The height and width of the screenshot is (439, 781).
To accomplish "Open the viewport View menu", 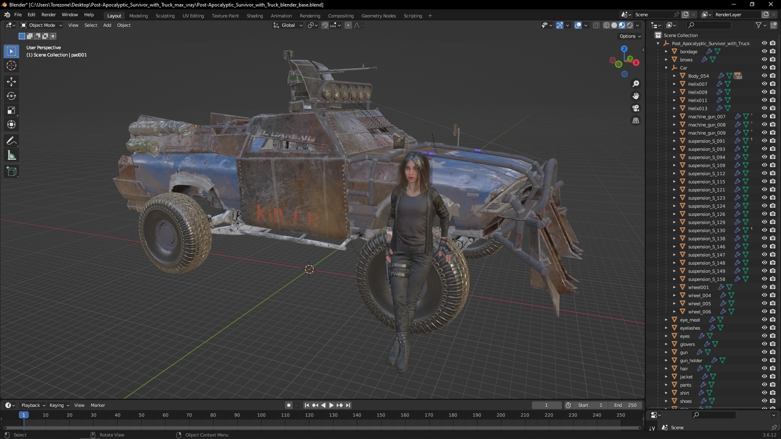I will 73,25.
